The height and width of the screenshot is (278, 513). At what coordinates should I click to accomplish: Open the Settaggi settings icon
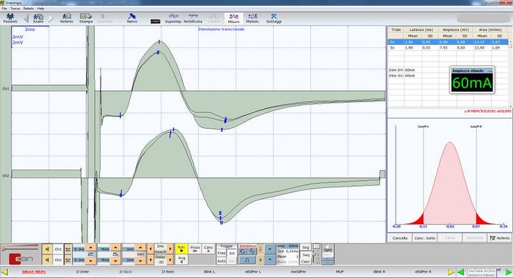[x=274, y=18]
